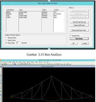The image size is (96, 102).
Task: Click the Case Name column header
Action: point(10,10)
